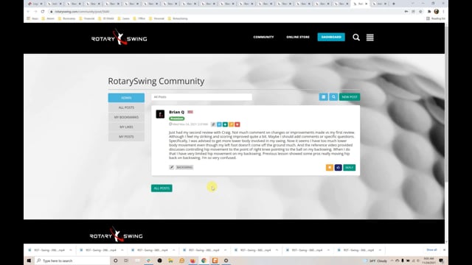Click the orange icon beside post date

pyautogui.click(x=231, y=124)
